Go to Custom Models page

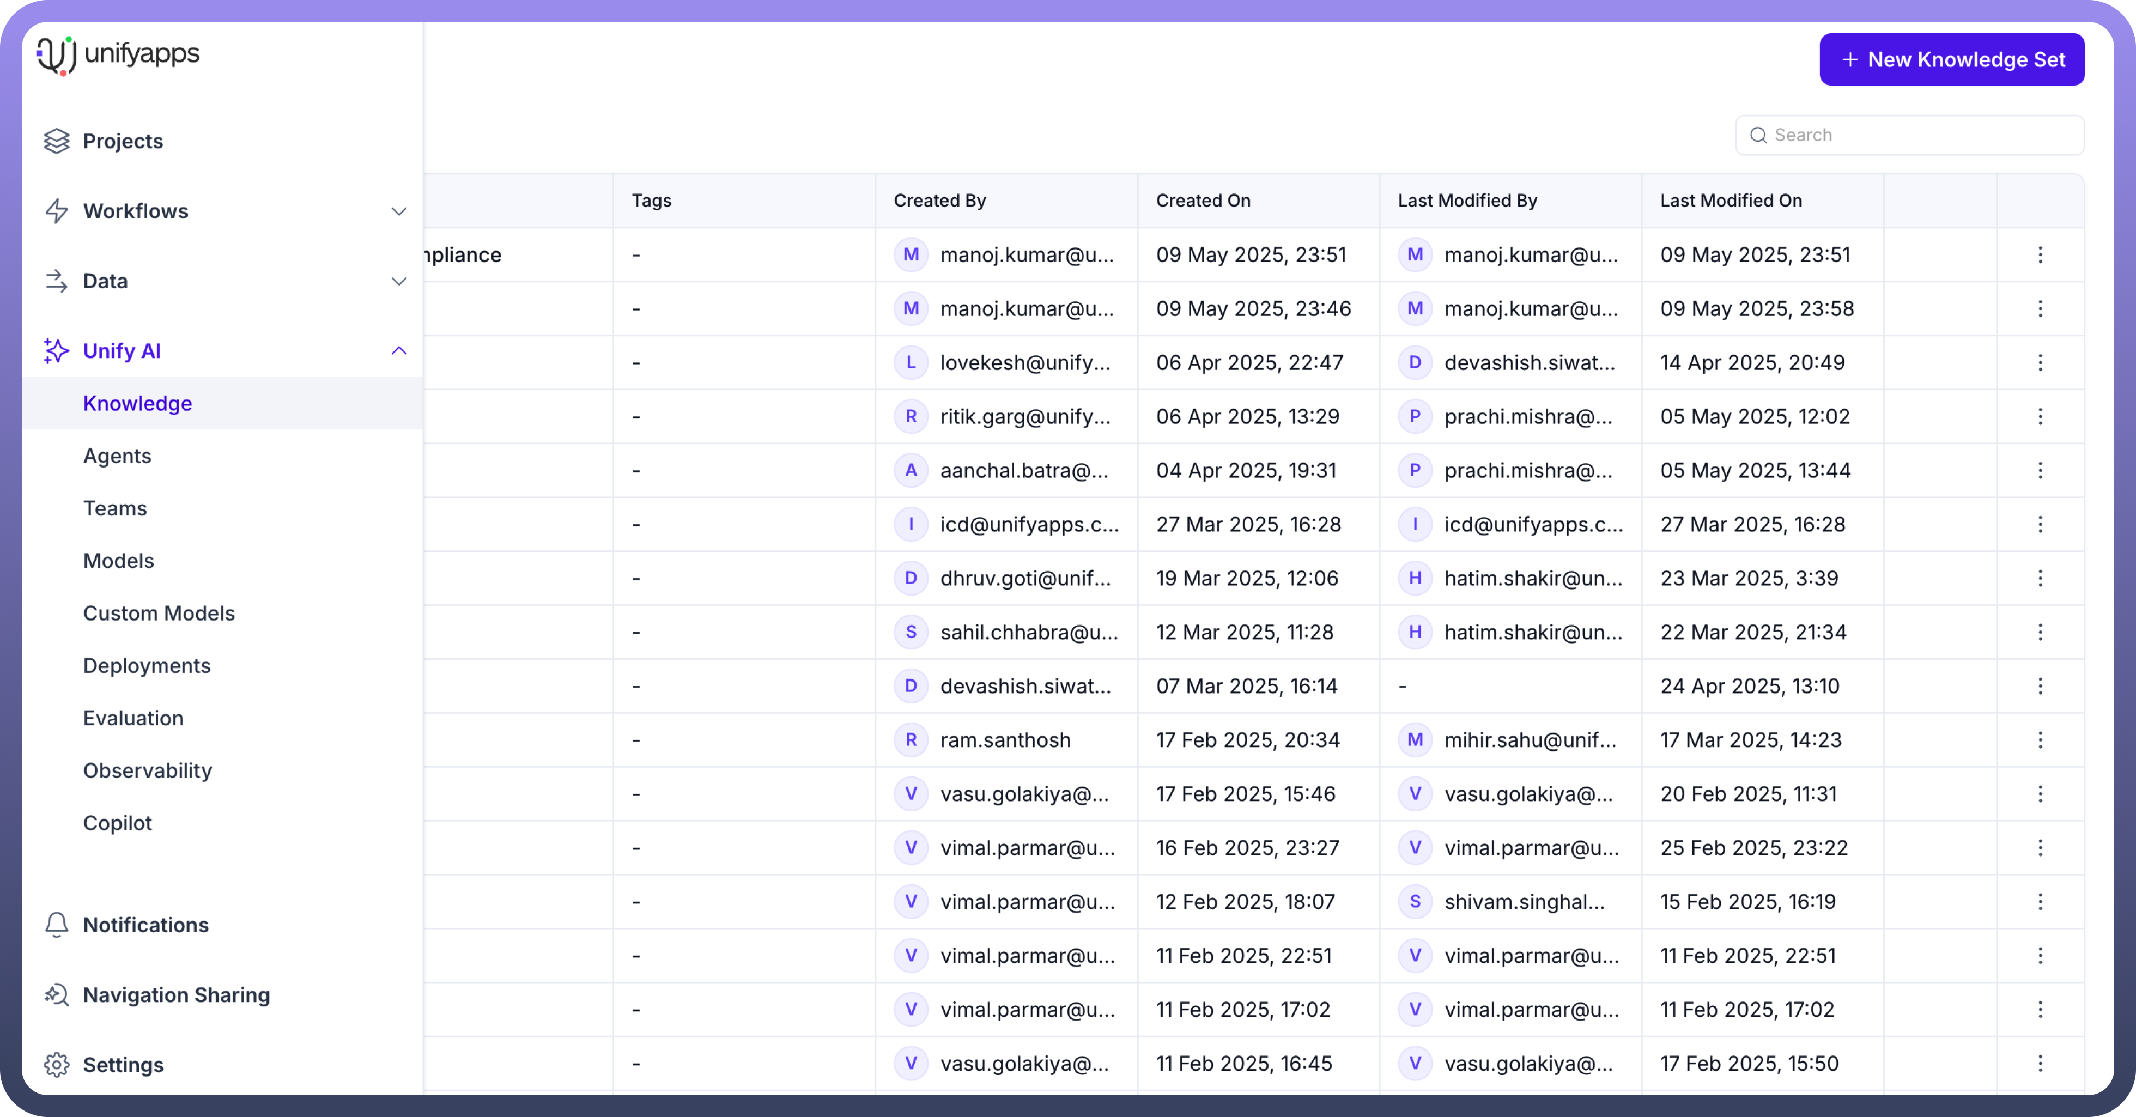point(159,613)
